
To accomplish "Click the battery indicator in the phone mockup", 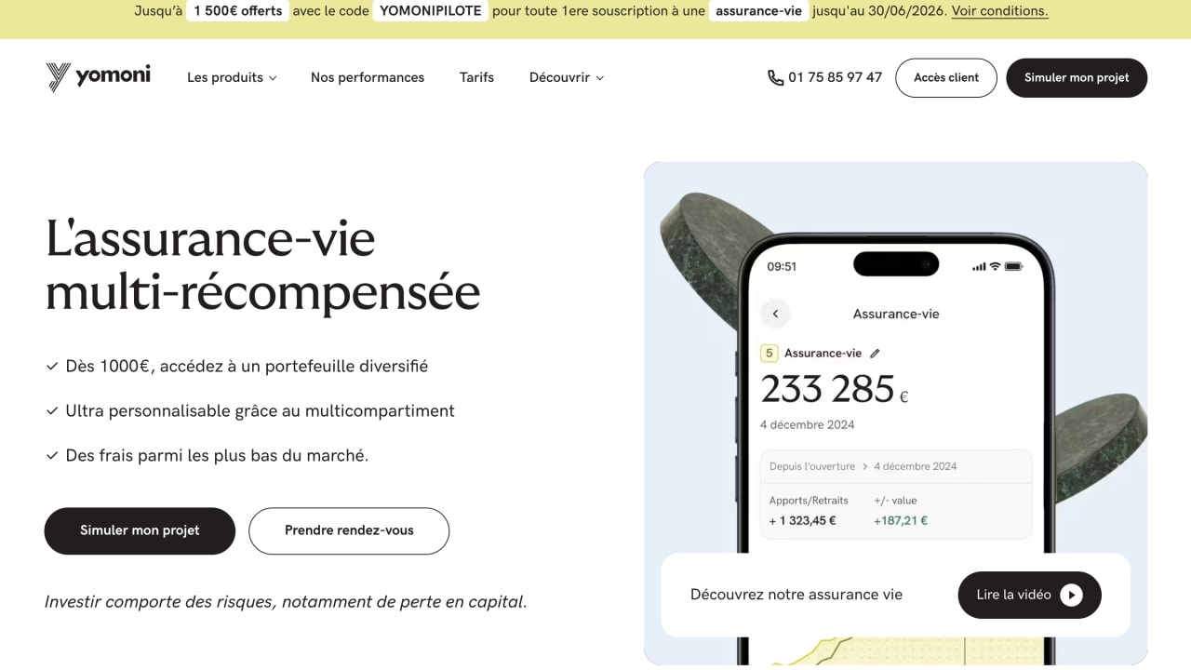I will click(x=1015, y=265).
